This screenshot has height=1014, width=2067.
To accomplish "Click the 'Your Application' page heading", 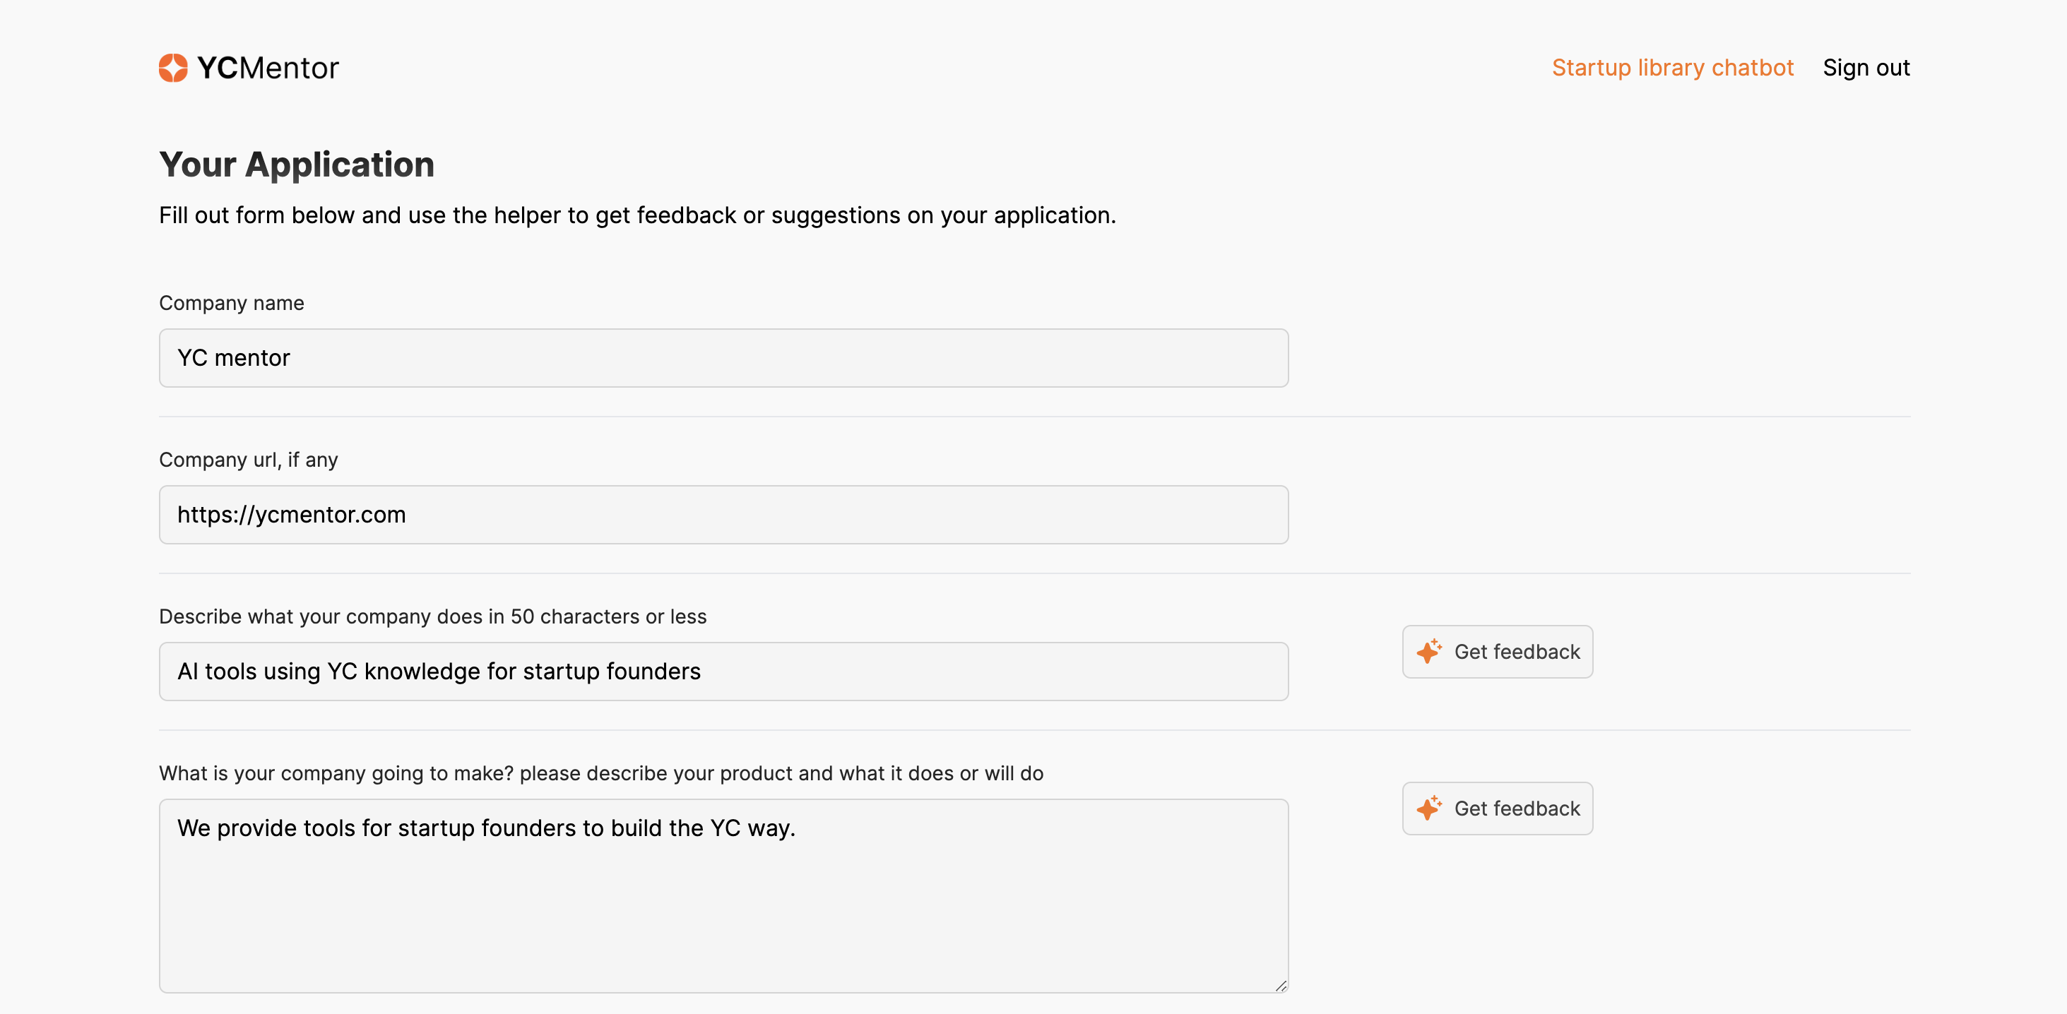I will 296,165.
